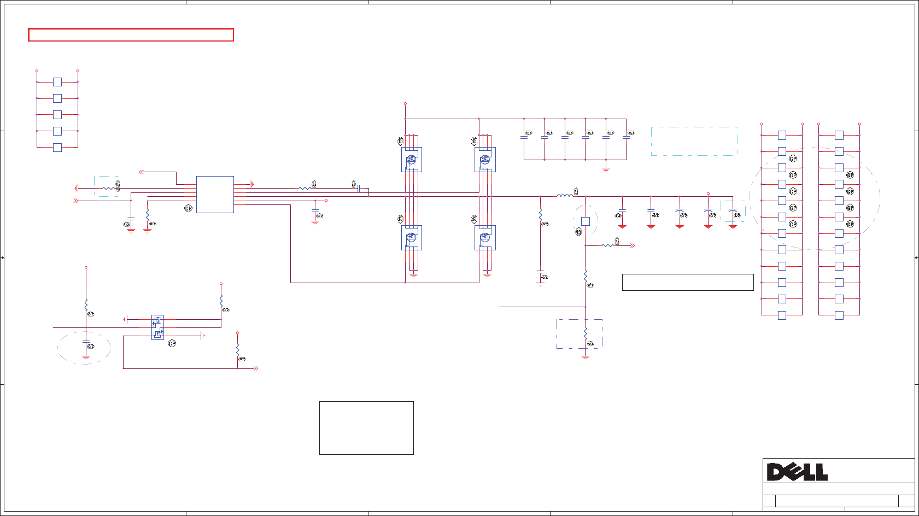
Task: Click the off-page arrow above the controller IC
Action: [x=142, y=172]
